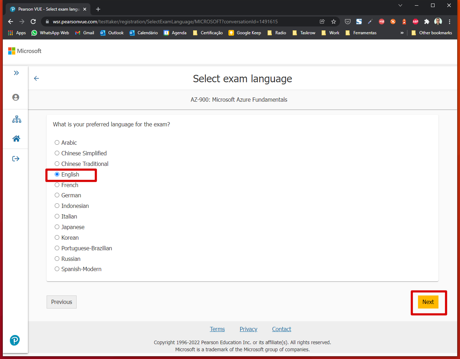Close the Pearson VUE tab
The image size is (460, 359).
point(85,9)
